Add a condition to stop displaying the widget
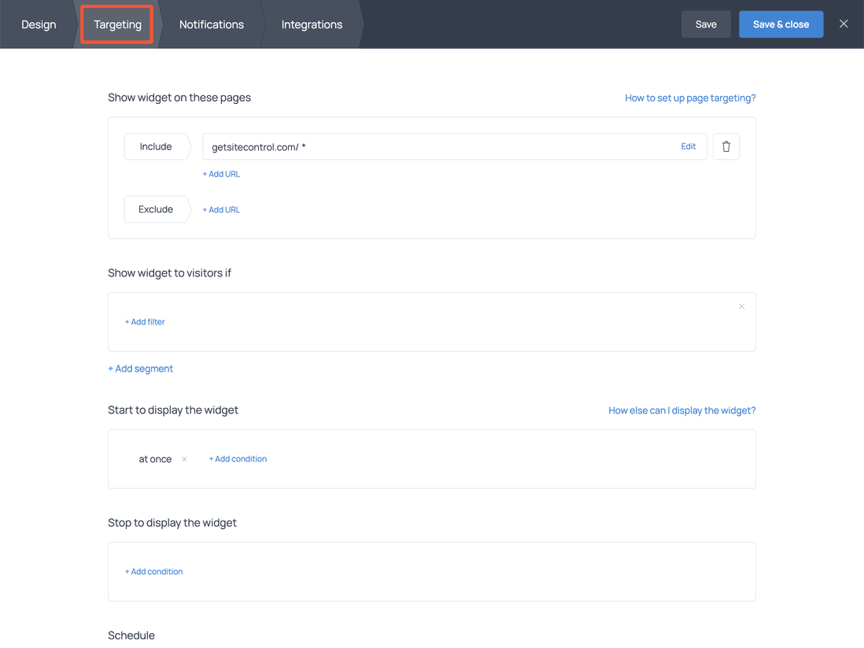This screenshot has width=864, height=648. point(153,571)
